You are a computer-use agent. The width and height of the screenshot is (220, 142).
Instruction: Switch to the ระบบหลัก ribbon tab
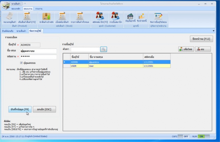pyautogui.click(x=16, y=9)
